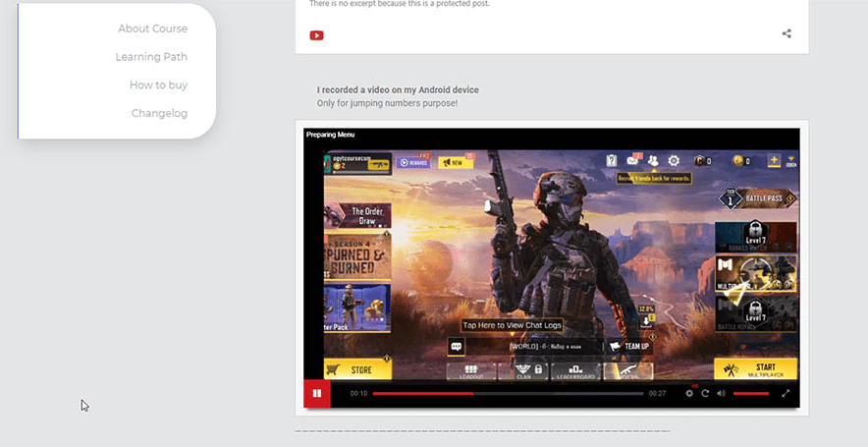Click the share icon on the post card

click(x=787, y=33)
